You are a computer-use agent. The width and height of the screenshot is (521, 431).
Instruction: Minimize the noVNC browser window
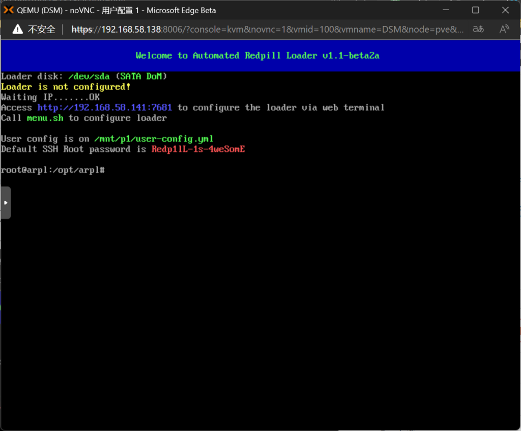coord(446,10)
